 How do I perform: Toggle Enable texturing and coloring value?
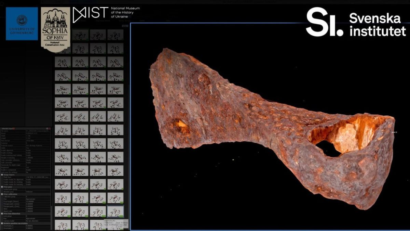click(x=29, y=155)
